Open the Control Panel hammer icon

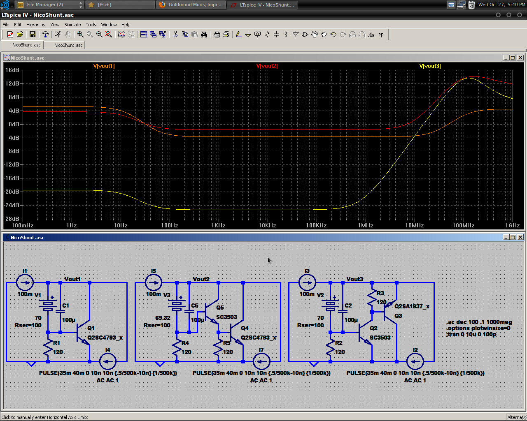[x=45, y=35]
